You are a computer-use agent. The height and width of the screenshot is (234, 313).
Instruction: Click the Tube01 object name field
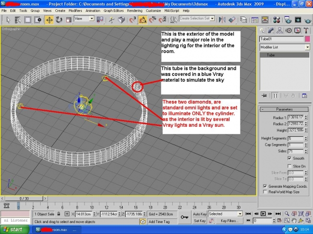coord(282,39)
